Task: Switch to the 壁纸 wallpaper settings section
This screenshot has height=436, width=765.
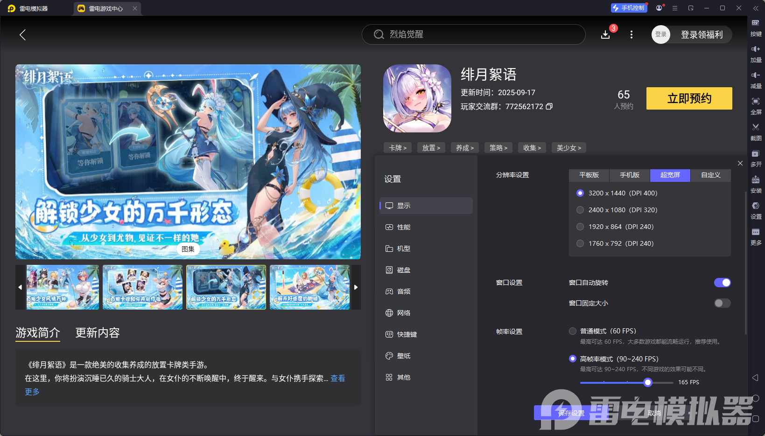Action: tap(404, 355)
